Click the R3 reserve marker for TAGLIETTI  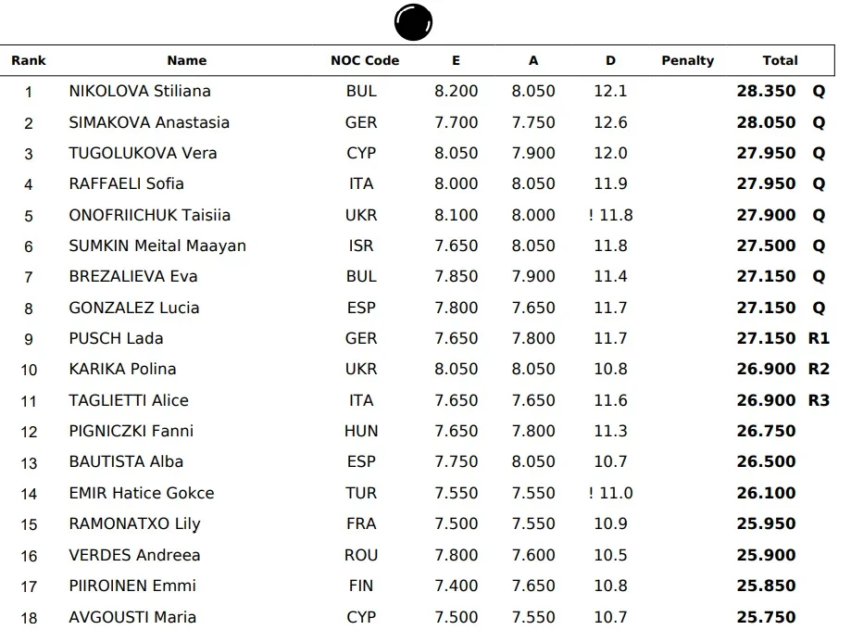pyautogui.click(x=819, y=400)
